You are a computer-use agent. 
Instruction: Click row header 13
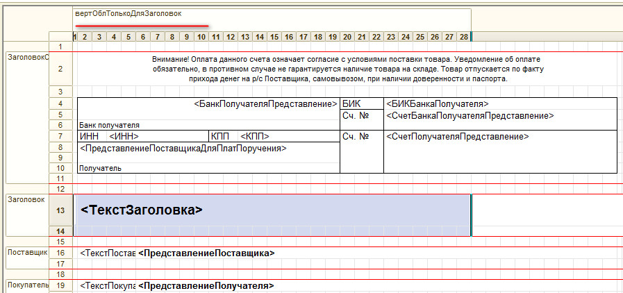[x=60, y=210]
